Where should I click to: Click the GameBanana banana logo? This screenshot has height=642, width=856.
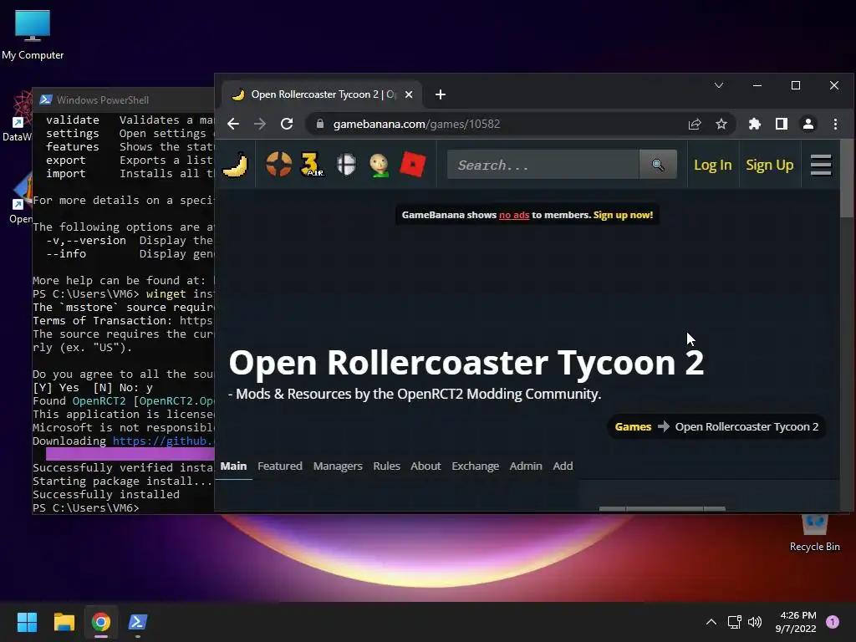[x=235, y=165]
